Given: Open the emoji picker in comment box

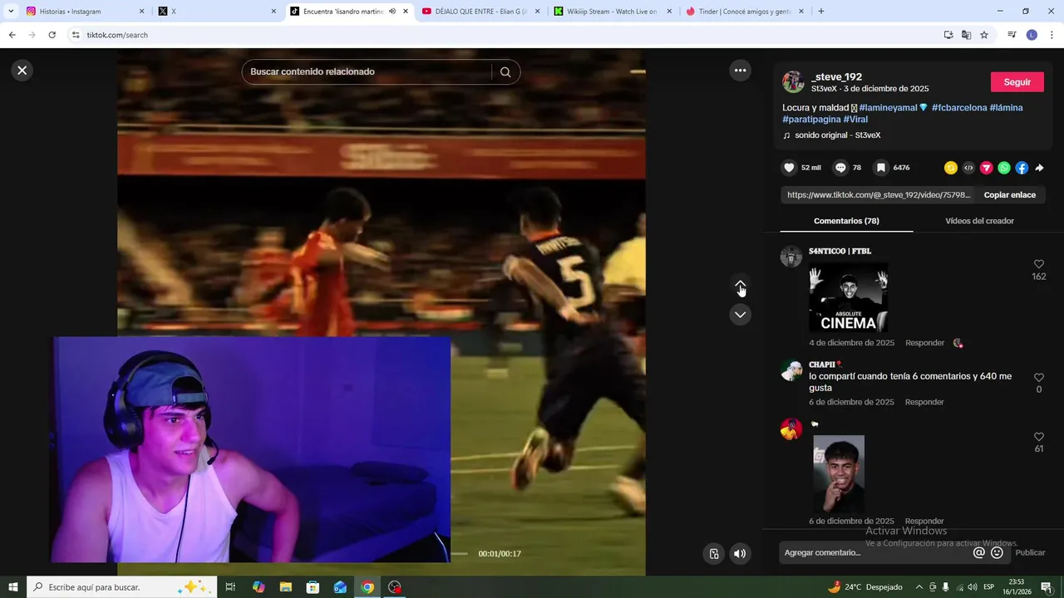Looking at the screenshot, I should tap(997, 553).
